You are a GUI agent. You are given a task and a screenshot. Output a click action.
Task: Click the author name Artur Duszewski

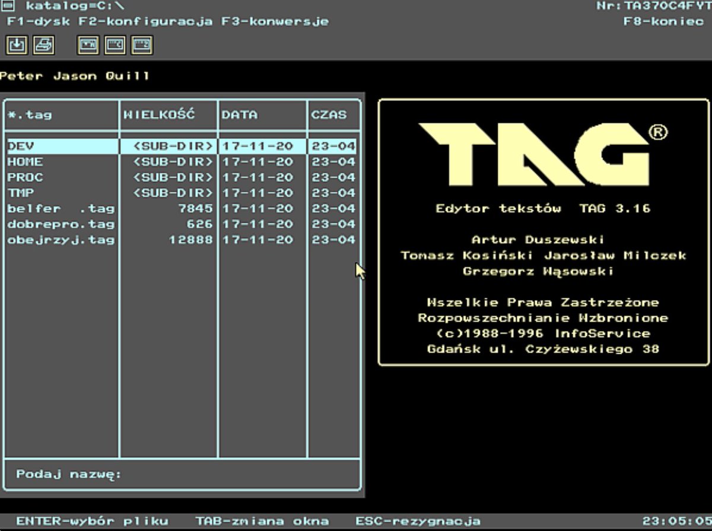point(538,240)
